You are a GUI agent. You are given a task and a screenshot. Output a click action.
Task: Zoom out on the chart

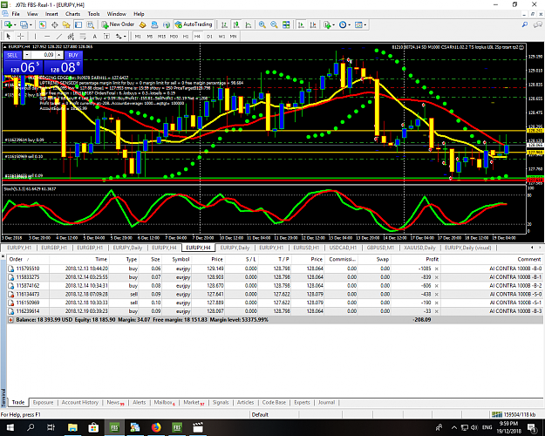click(274, 24)
